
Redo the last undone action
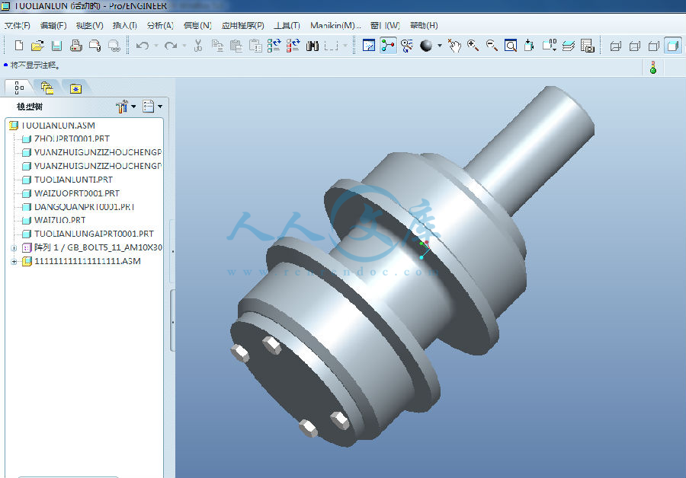click(x=171, y=46)
